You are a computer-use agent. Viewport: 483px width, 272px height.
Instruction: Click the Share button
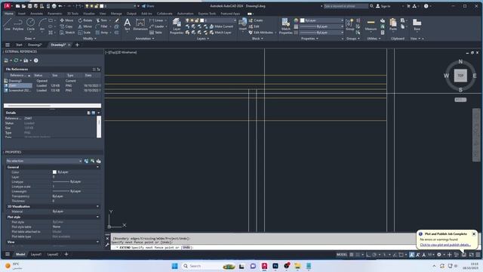(x=148, y=6)
